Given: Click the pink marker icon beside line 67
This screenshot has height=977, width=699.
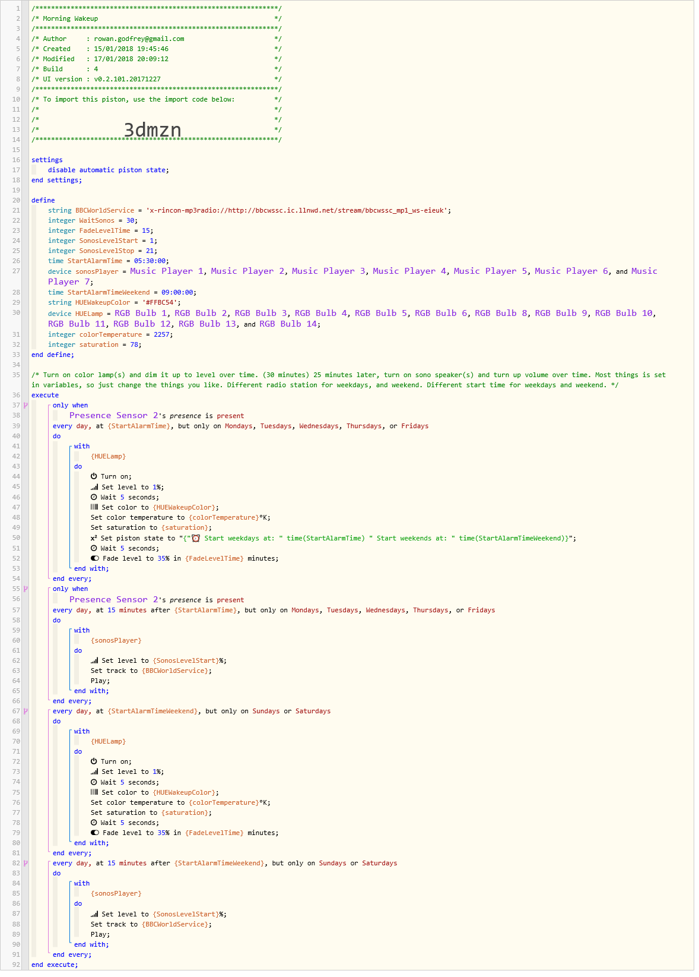Looking at the screenshot, I should click(x=26, y=711).
